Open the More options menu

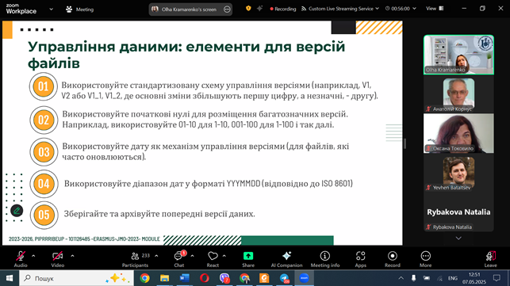click(425, 259)
